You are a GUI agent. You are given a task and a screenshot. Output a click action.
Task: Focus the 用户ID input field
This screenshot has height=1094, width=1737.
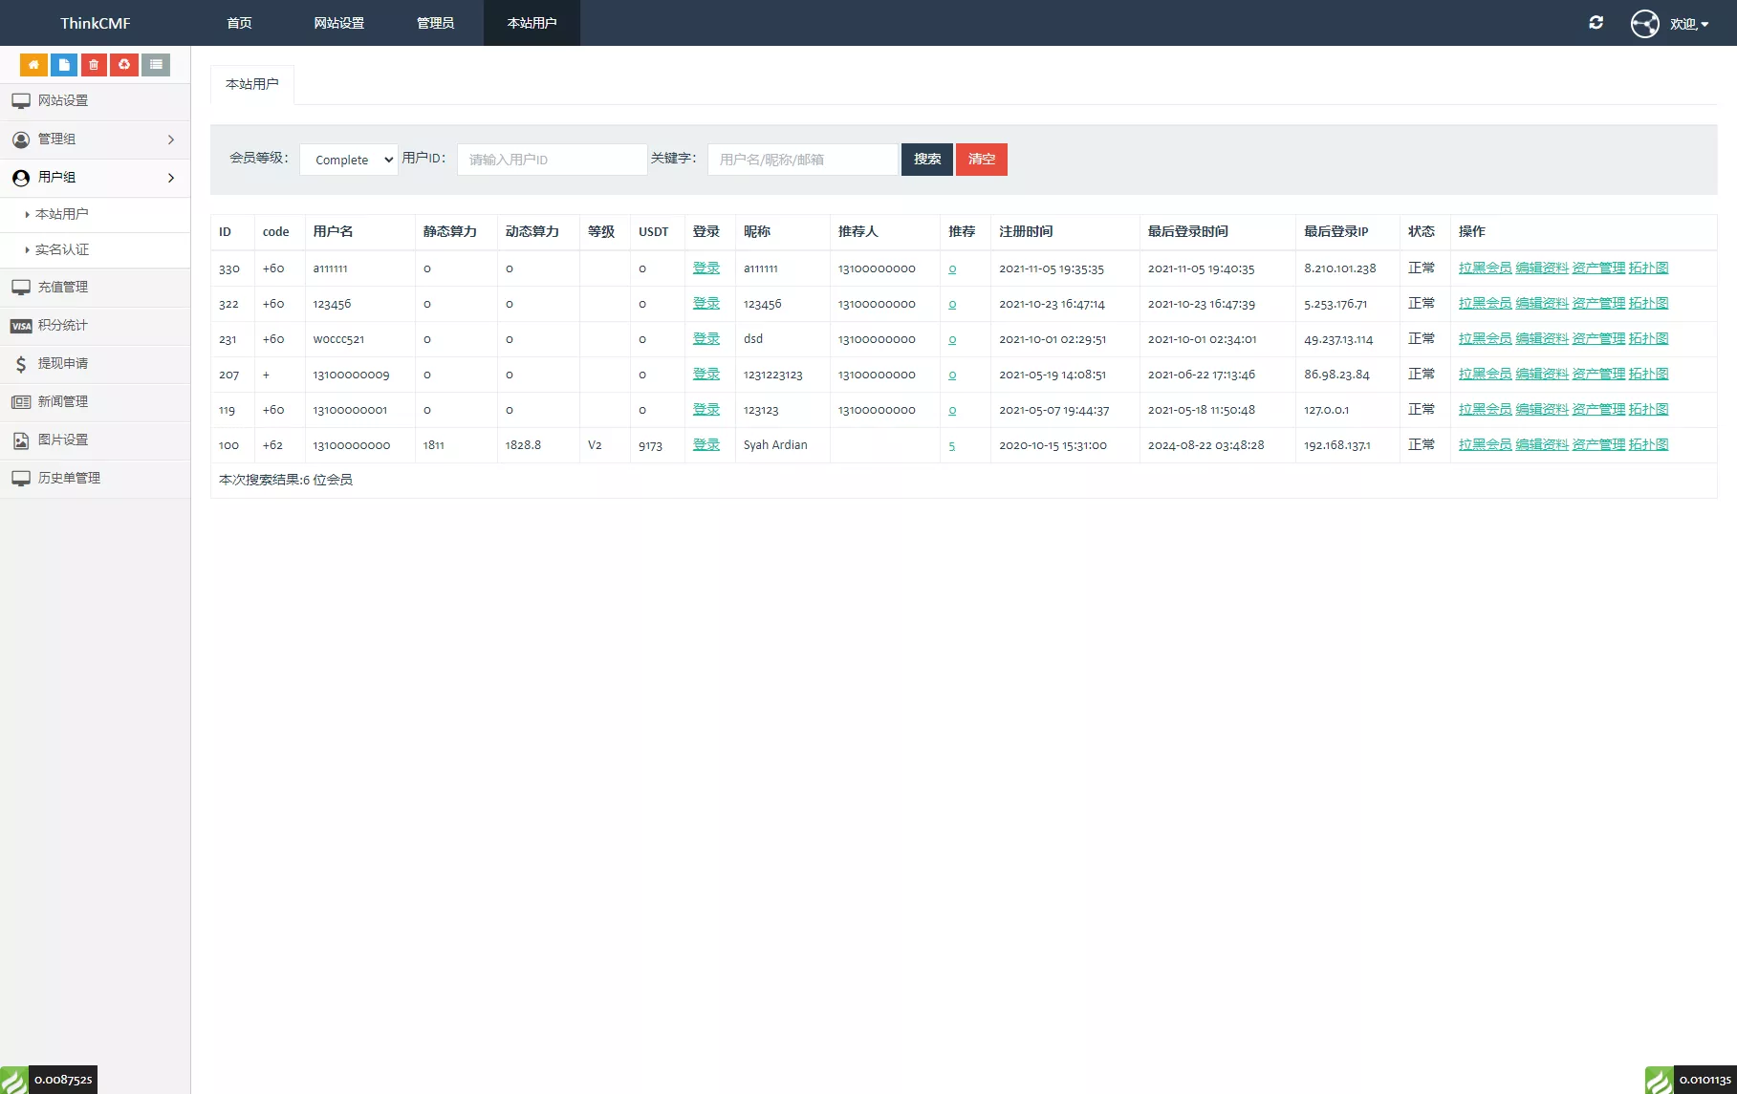[x=552, y=160]
